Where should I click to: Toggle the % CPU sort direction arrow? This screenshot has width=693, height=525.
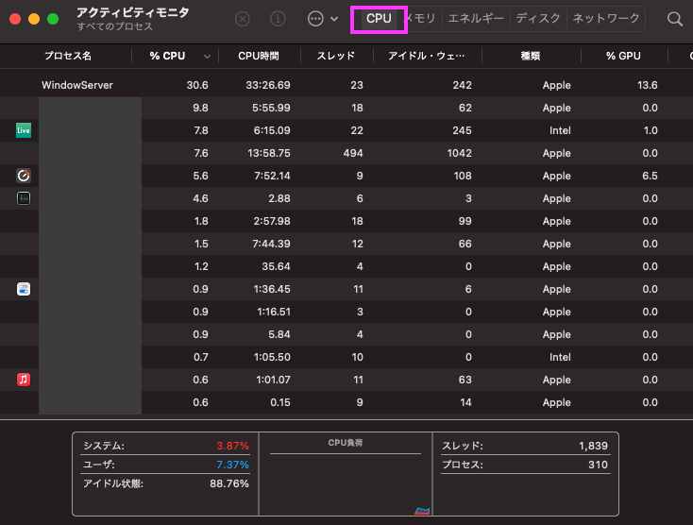pyautogui.click(x=207, y=57)
